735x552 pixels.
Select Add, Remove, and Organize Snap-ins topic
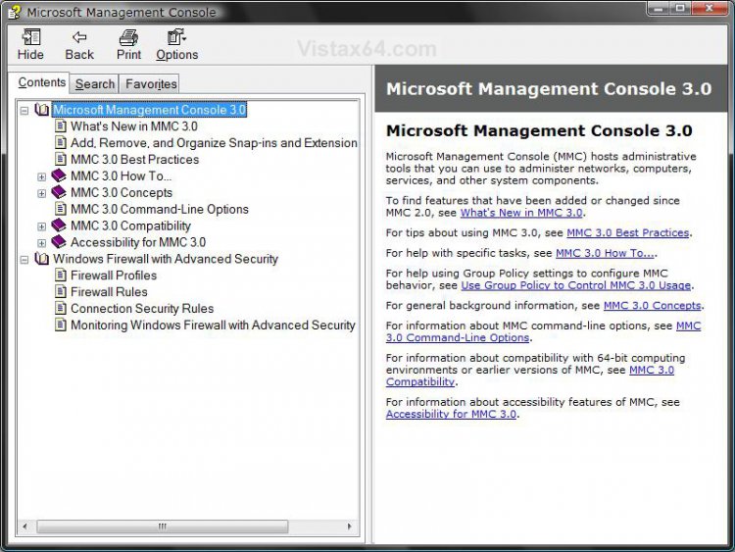click(214, 142)
